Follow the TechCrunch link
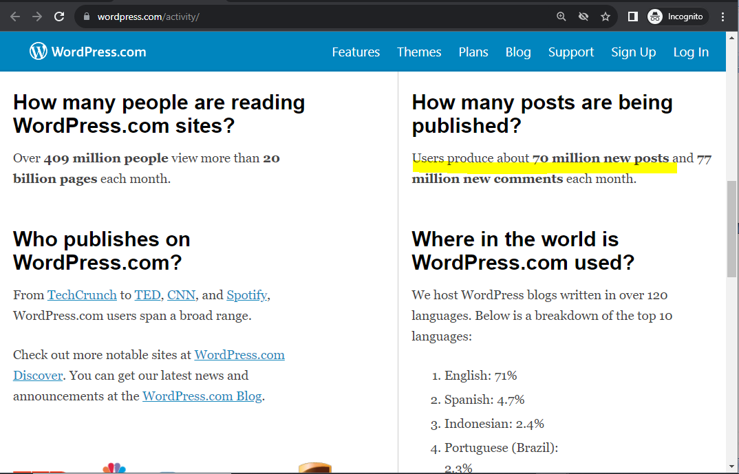 82,295
